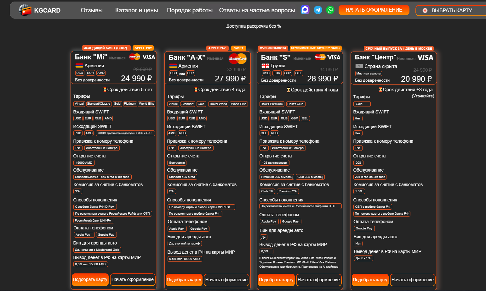Click Начать оформление under Банк "Центр"
This screenshot has height=291, width=486.
pyautogui.click(x=413, y=280)
